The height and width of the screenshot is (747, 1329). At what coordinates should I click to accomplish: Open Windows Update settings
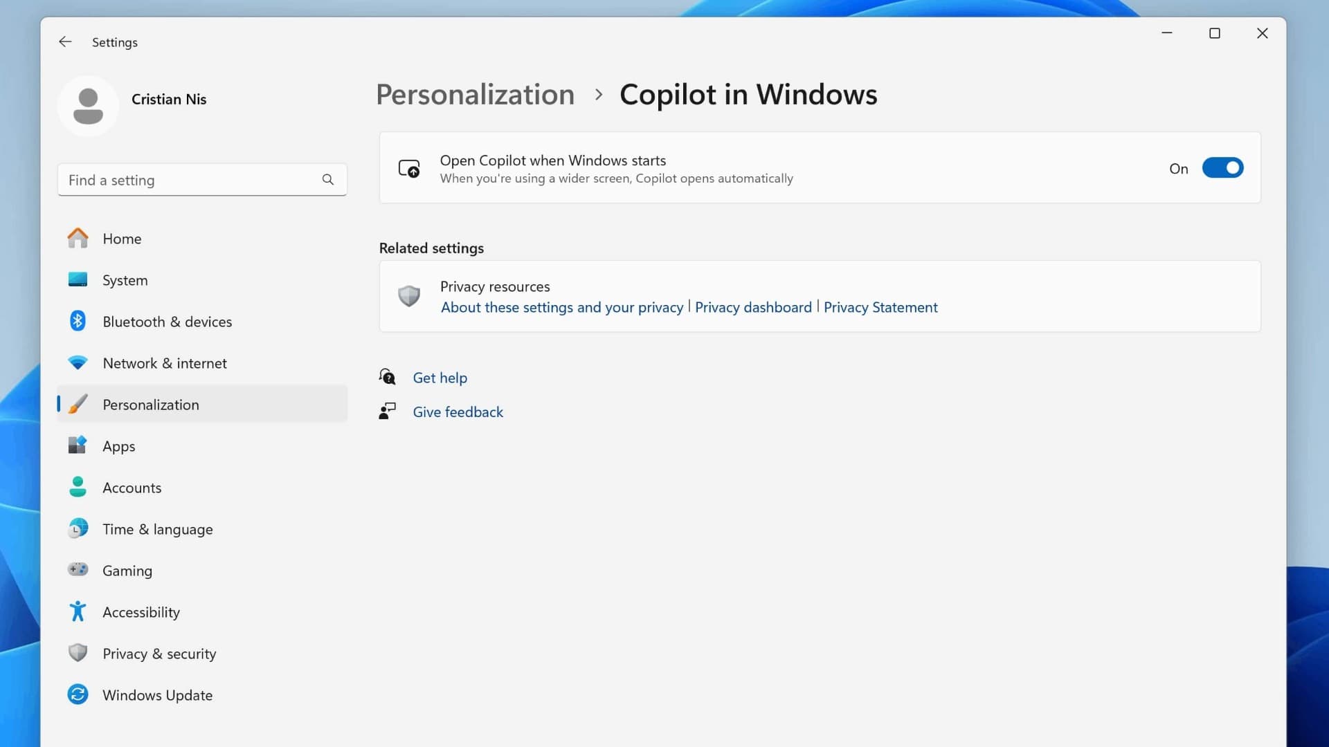[158, 694]
